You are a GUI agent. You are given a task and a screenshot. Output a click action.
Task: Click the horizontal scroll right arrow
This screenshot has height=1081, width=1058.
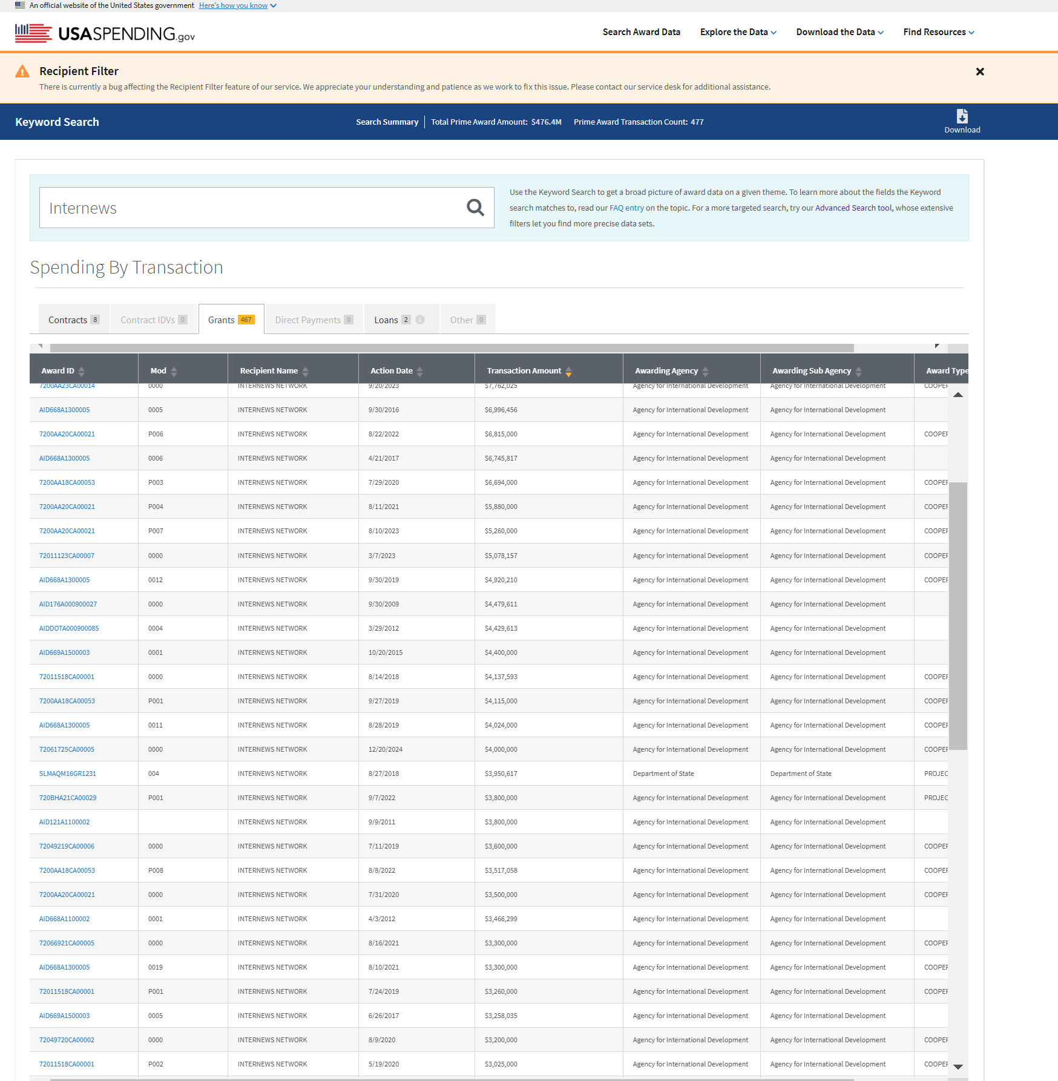coord(937,346)
